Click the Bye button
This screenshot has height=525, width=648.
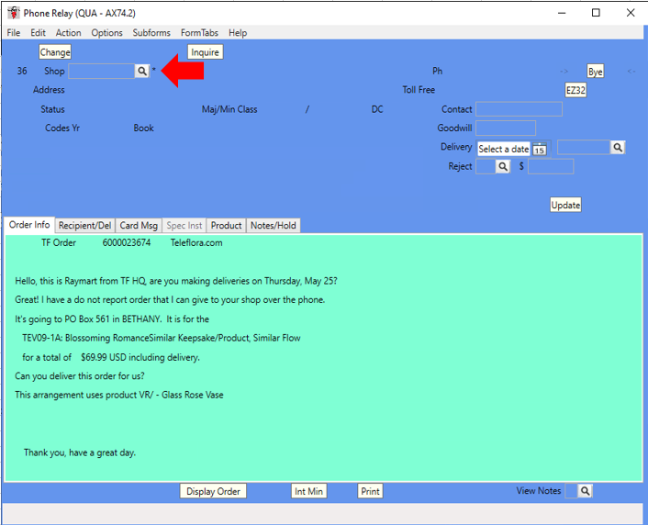595,72
